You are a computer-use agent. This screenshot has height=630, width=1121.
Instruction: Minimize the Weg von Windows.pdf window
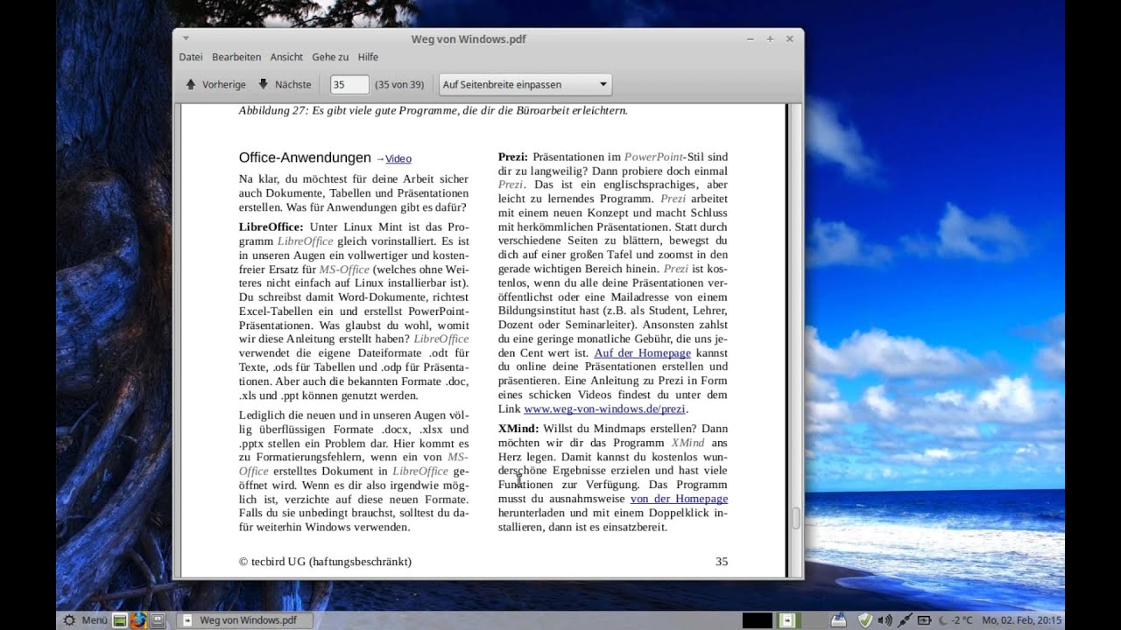click(x=751, y=39)
